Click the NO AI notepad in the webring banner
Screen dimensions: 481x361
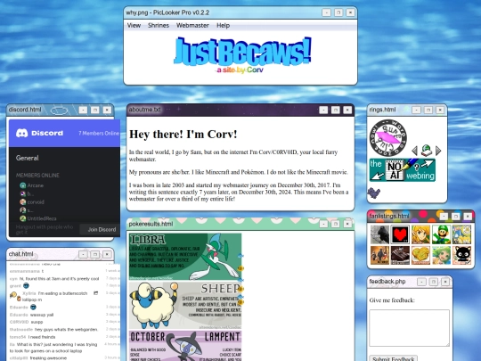[x=395, y=169]
